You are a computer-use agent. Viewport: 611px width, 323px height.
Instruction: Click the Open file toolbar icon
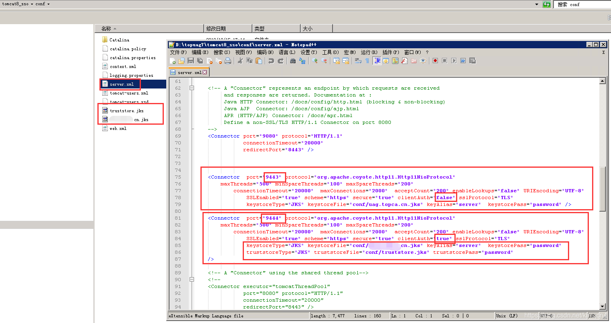coord(182,61)
